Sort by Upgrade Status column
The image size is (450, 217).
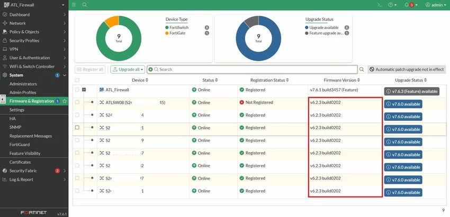(411, 80)
